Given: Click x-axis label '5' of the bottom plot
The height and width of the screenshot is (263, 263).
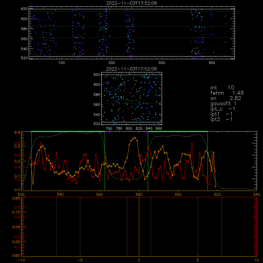Looking at the screenshot, I should tap(198, 260).
